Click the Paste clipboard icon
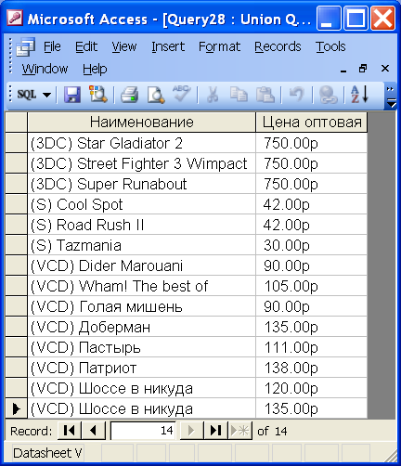Viewport: 401px width, 466px height. tap(265, 94)
